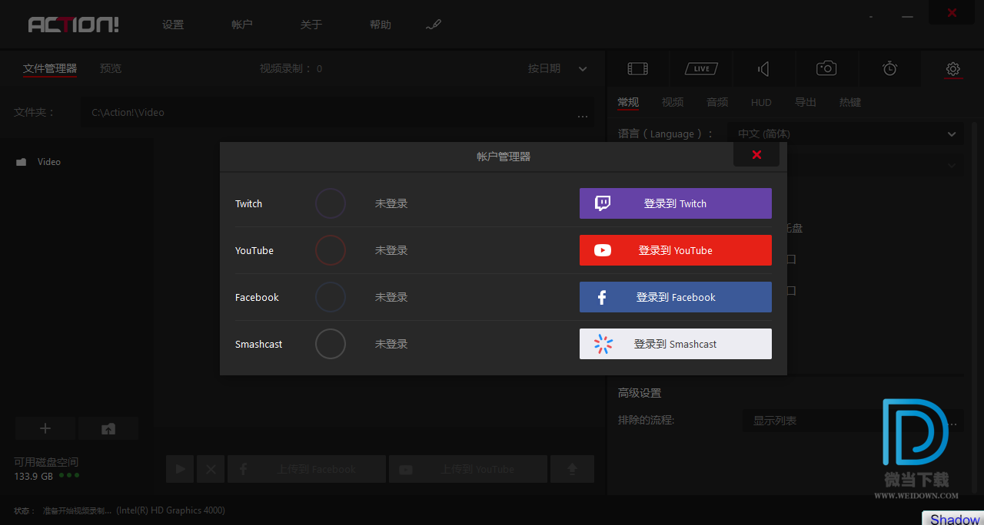Open the 关于 menu
984x525 pixels.
(x=311, y=25)
